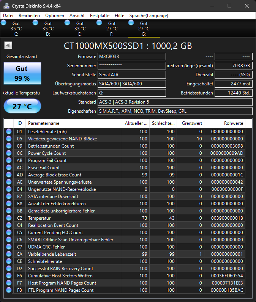Select raw value 0000000009AD

[x=227, y=153]
